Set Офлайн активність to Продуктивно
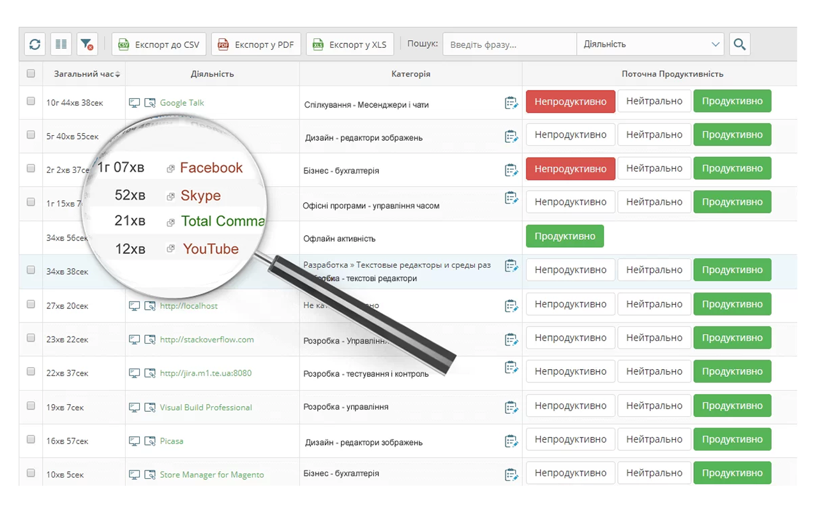The height and width of the screenshot is (510, 817). tap(565, 236)
